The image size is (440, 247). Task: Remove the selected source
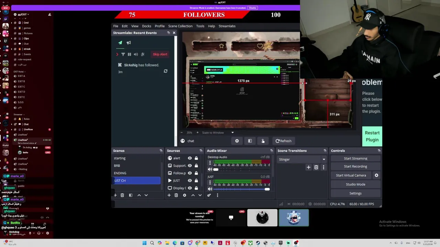[x=176, y=195]
